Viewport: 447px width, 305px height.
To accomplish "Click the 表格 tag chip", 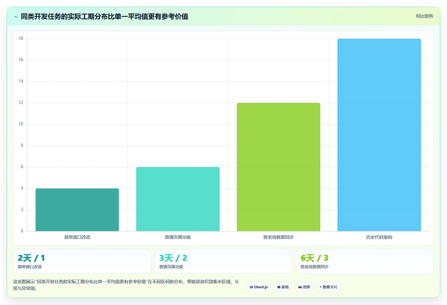I will (x=283, y=287).
